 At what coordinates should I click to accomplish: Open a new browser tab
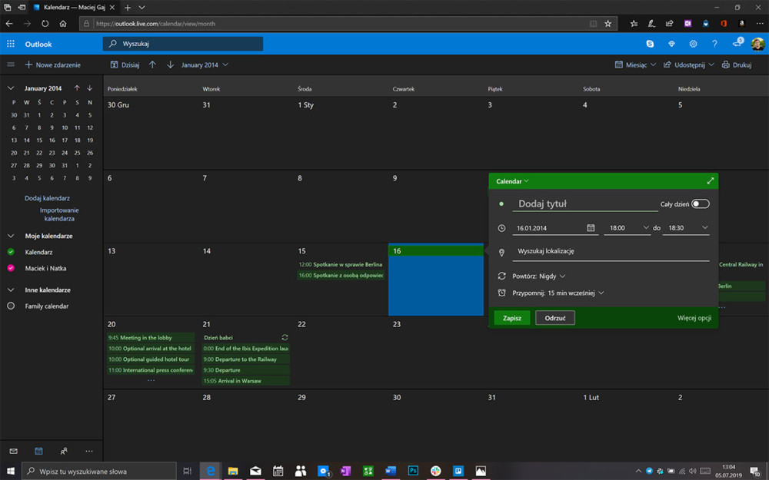(128, 8)
